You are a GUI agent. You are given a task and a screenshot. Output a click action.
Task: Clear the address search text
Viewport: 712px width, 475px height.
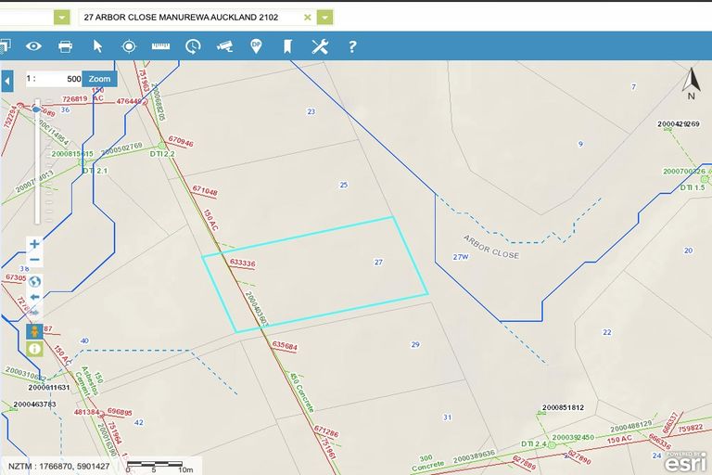pos(308,18)
